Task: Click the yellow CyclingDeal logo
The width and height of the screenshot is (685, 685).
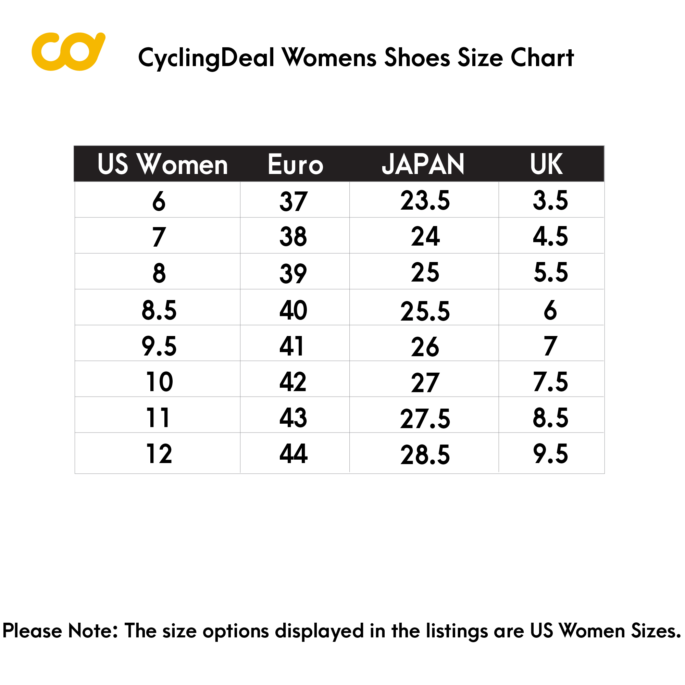Action: coord(68,51)
